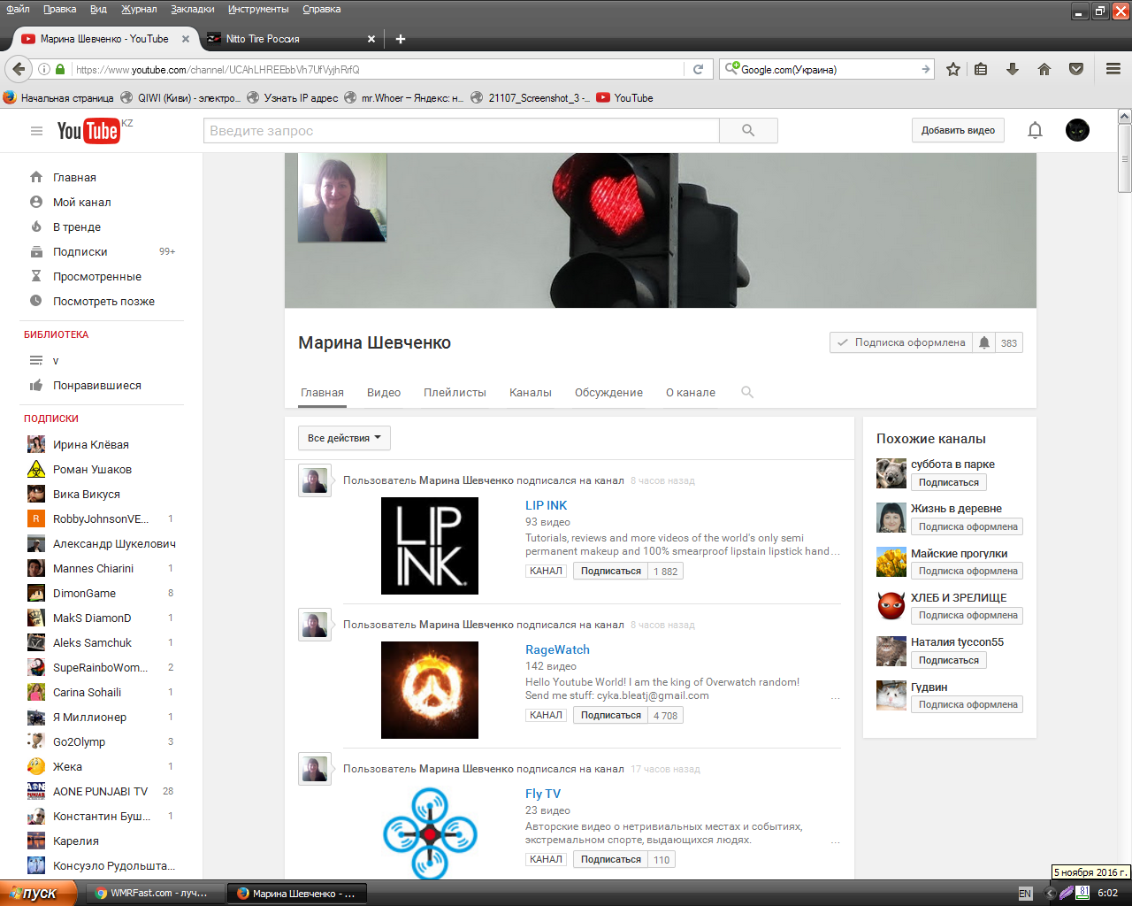Open the LIP INK channel link
This screenshot has width=1132, height=906.
pyautogui.click(x=546, y=505)
